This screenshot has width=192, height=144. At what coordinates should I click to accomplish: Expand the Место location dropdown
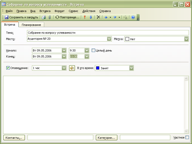point(109,39)
